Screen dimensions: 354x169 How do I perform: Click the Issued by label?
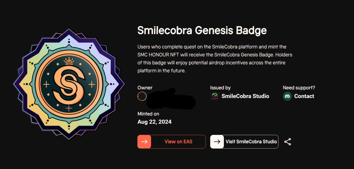click(x=220, y=88)
